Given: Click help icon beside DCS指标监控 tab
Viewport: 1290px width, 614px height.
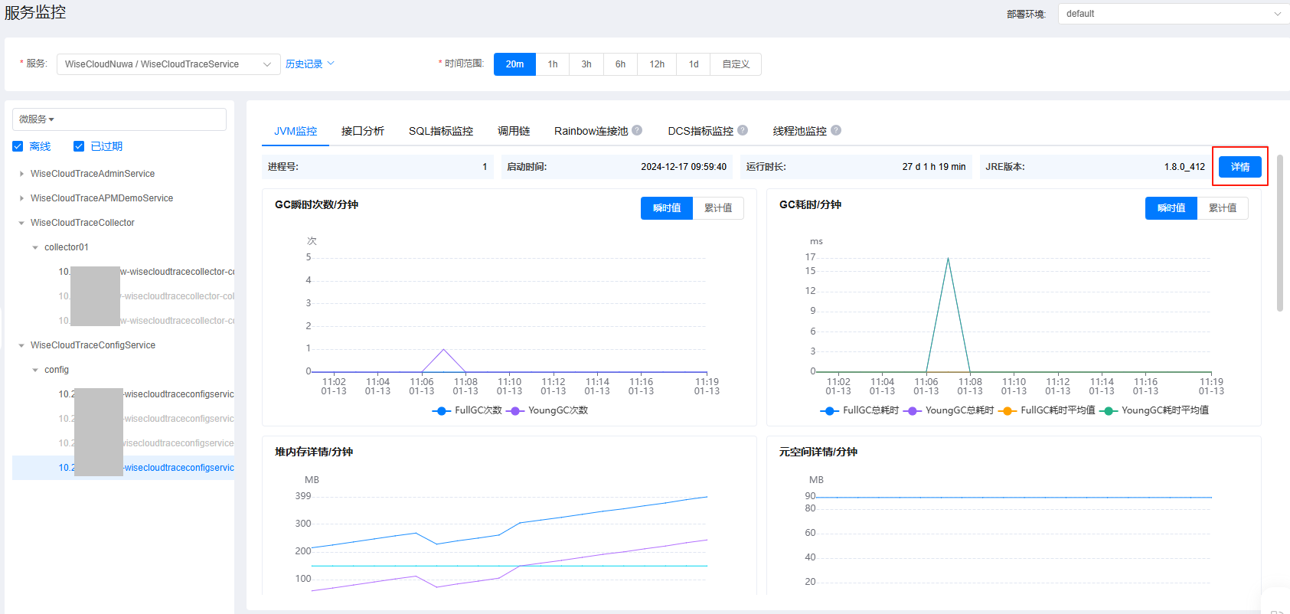Looking at the screenshot, I should (743, 130).
